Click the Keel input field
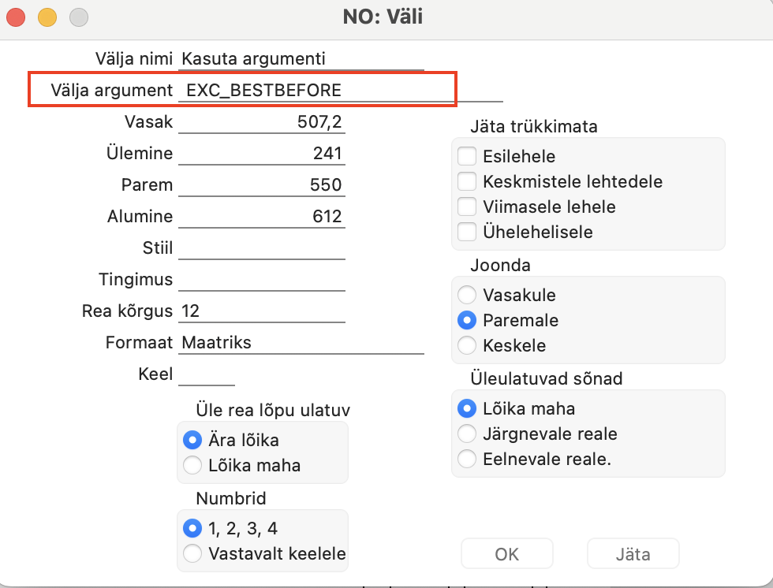The height and width of the screenshot is (588, 773). pyautogui.click(x=207, y=374)
